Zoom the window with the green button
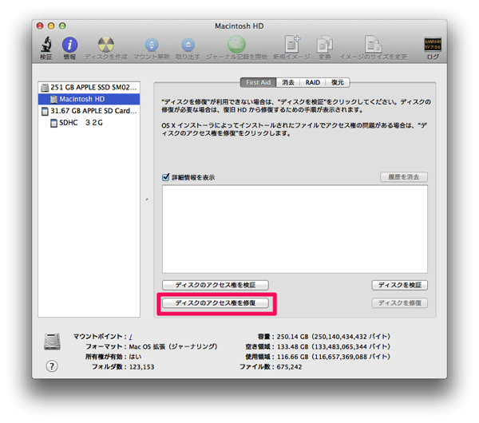 click(62, 26)
